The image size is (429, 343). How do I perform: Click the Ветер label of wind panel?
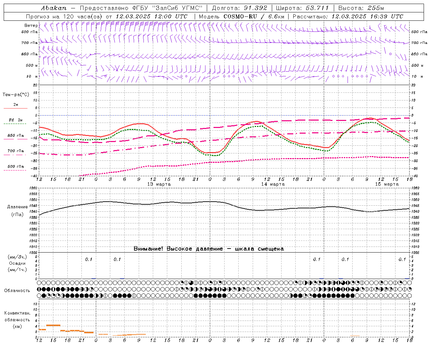click(31, 25)
